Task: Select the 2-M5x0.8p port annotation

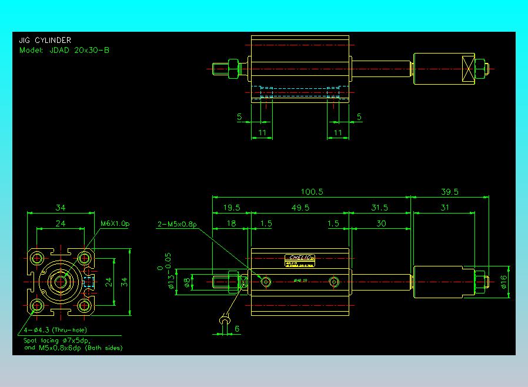Action: tap(177, 224)
